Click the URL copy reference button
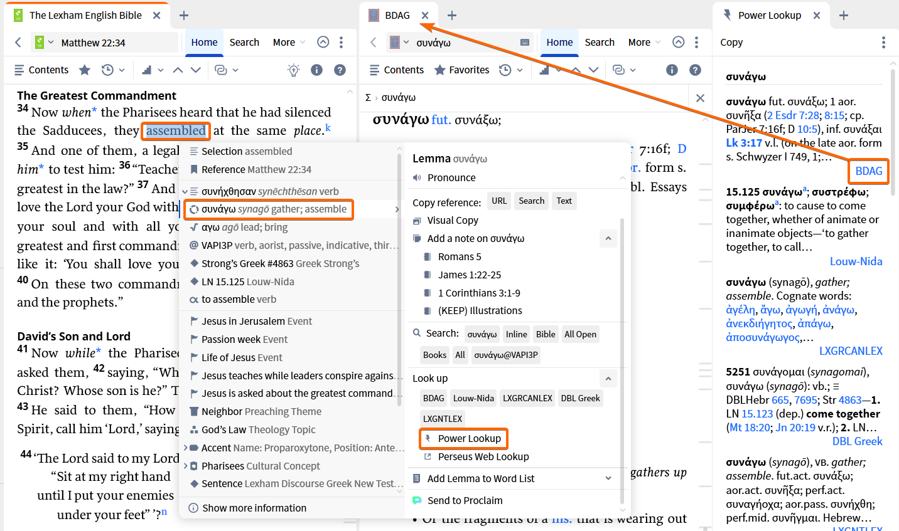The image size is (899, 531). coord(499,201)
